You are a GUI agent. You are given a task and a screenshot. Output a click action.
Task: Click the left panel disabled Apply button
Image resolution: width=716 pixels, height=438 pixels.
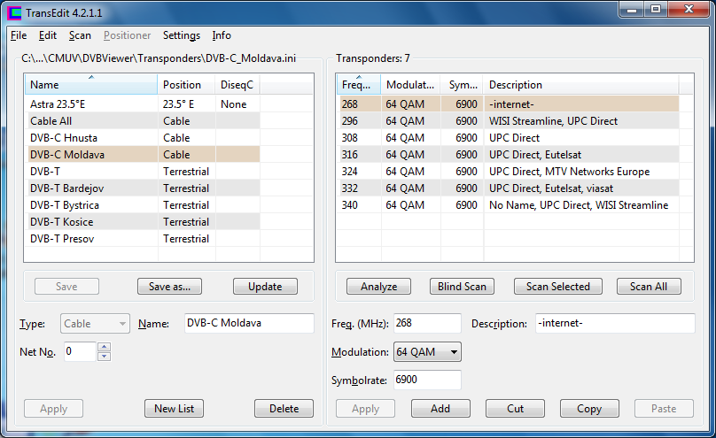[x=53, y=409]
